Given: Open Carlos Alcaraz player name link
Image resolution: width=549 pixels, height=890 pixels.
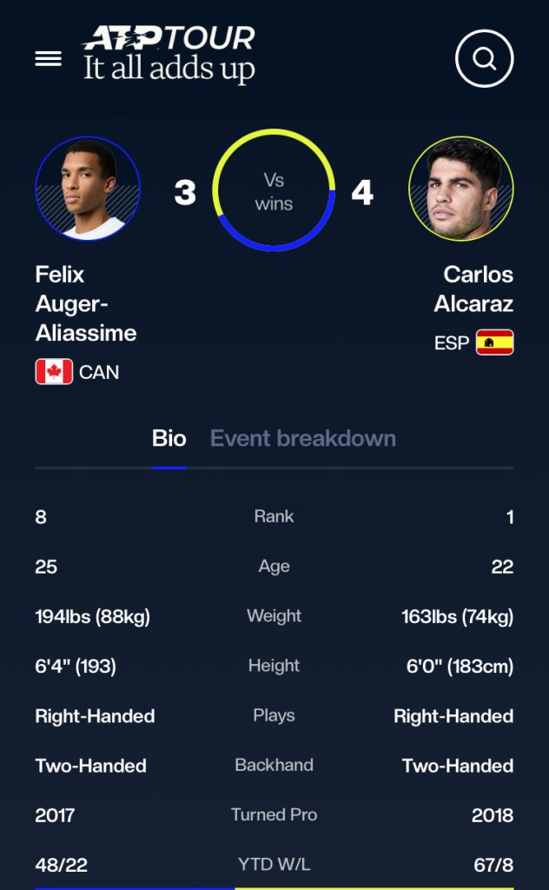Looking at the screenshot, I should (x=473, y=289).
